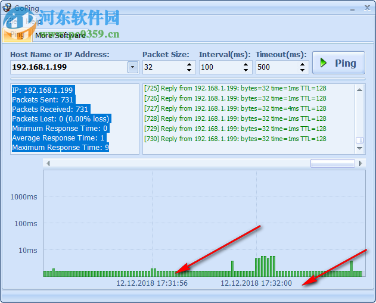Screen dimensions: 376x303
Task: Select the 'Packets Lost: 0 (0.00% loss)' line
Action: pyautogui.click(x=61, y=119)
